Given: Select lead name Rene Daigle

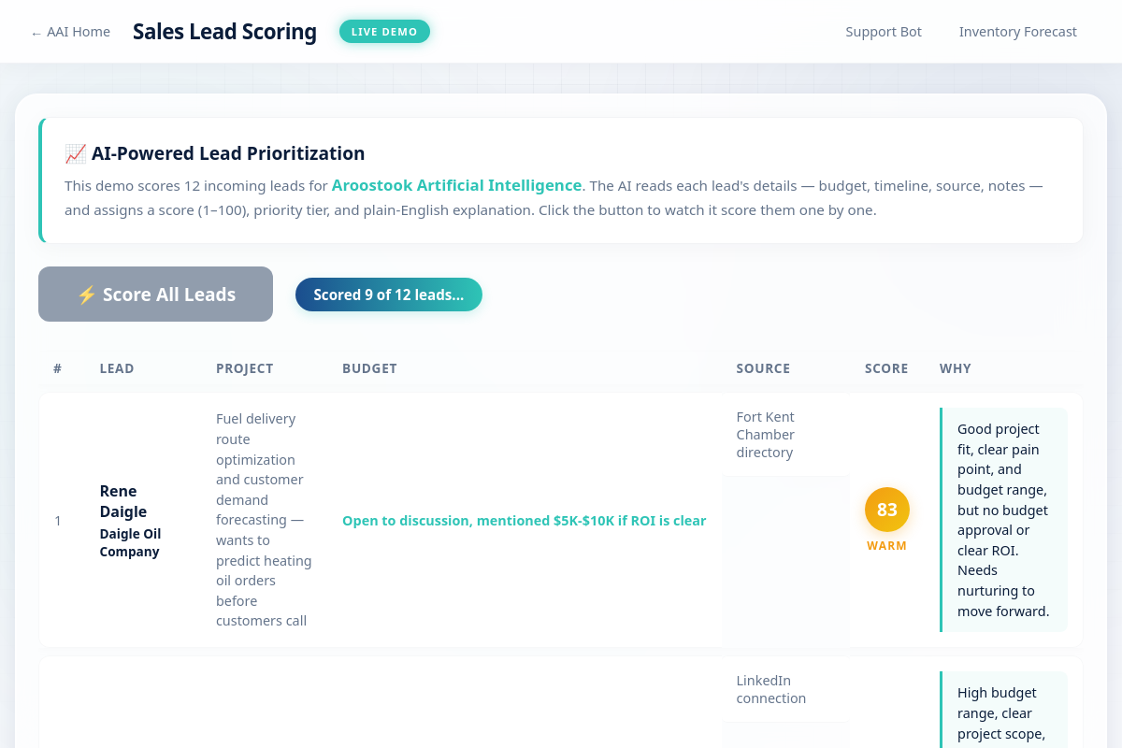Looking at the screenshot, I should pos(123,501).
